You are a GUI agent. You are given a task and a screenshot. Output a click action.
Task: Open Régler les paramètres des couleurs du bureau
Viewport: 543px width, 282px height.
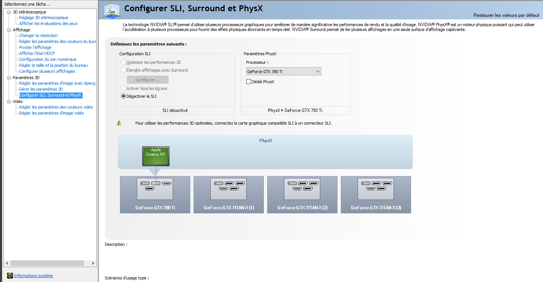click(58, 41)
